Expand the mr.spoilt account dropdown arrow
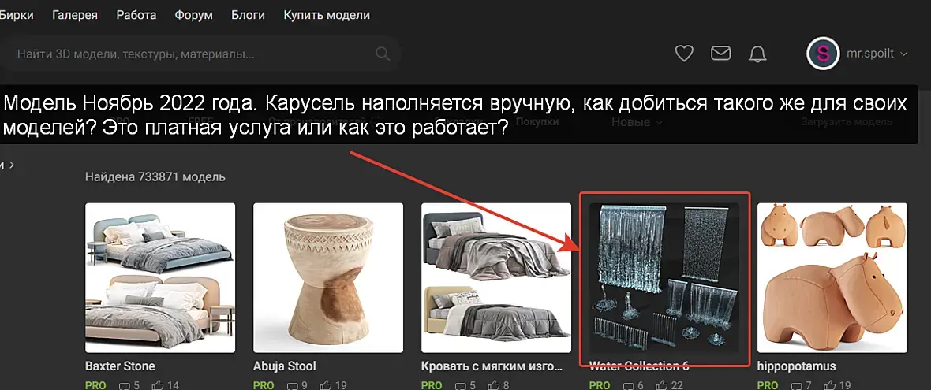 [x=904, y=54]
